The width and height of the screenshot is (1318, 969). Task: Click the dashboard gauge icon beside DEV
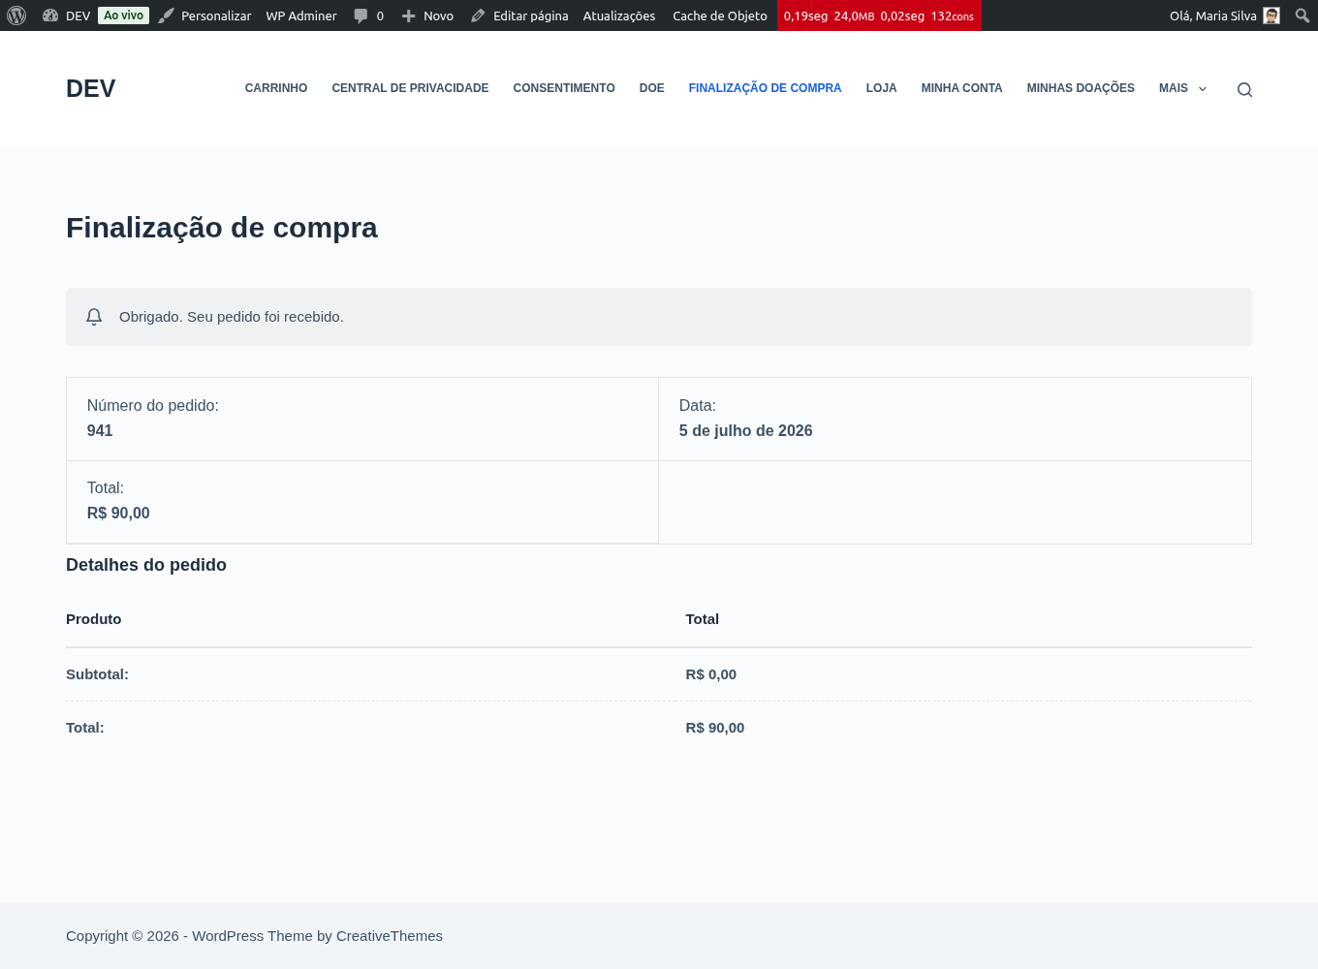tap(50, 16)
